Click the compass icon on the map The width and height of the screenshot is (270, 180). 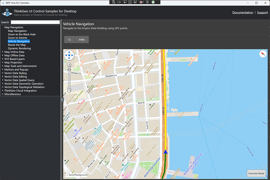tap(263, 54)
